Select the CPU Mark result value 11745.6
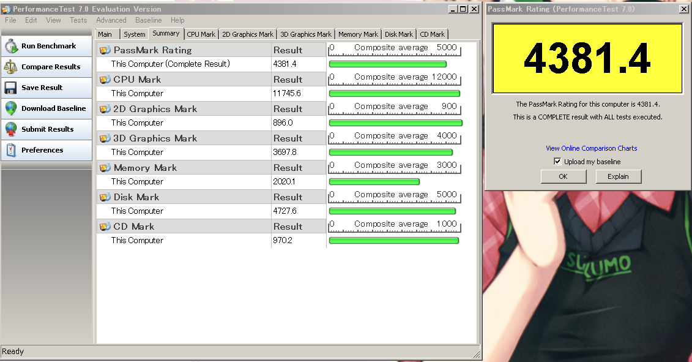 (287, 94)
